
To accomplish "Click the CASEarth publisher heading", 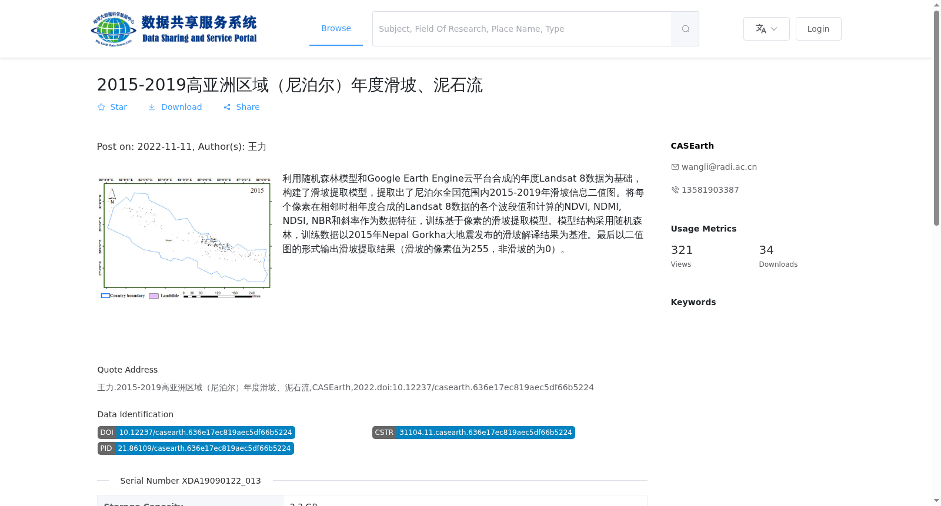I will click(692, 146).
